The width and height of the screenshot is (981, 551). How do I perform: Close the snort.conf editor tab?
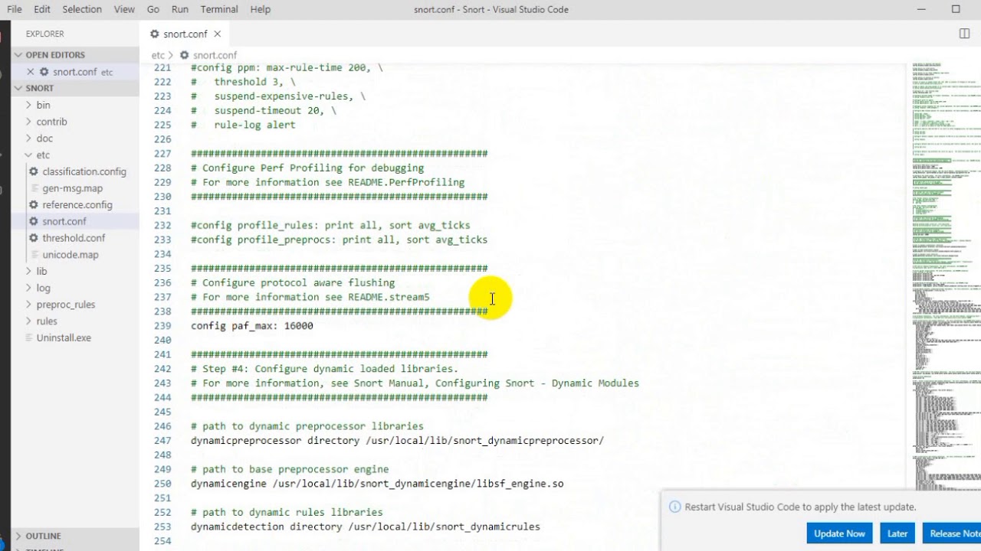click(217, 34)
